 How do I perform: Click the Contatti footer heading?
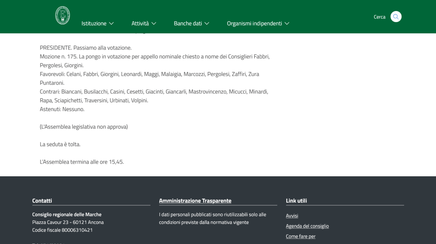pos(42,201)
